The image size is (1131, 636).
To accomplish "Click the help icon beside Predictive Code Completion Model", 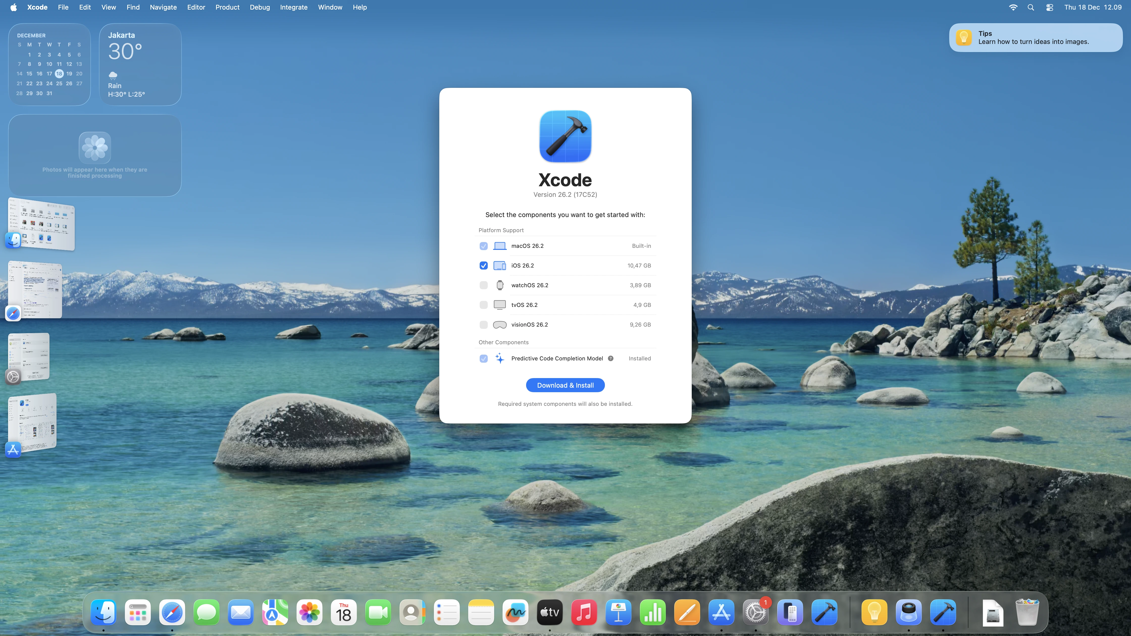I will coord(610,359).
